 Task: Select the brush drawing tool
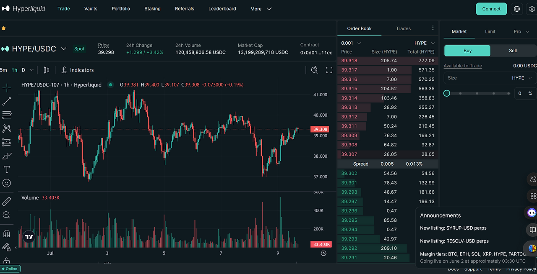tap(7, 156)
